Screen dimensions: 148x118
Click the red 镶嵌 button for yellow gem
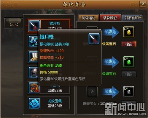tap(129, 44)
